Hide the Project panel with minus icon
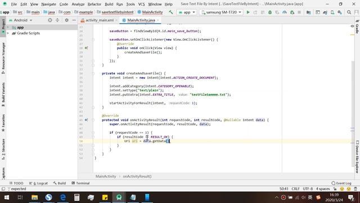This screenshot has height=203, width=360. (74, 20)
